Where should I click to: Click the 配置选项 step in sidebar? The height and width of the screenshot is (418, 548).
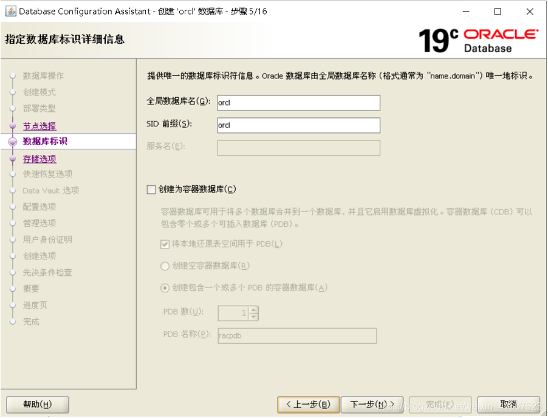pyautogui.click(x=39, y=207)
